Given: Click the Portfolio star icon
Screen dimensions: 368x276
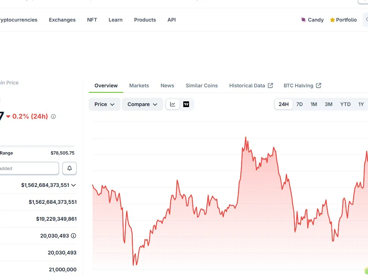Looking at the screenshot, I should point(332,20).
